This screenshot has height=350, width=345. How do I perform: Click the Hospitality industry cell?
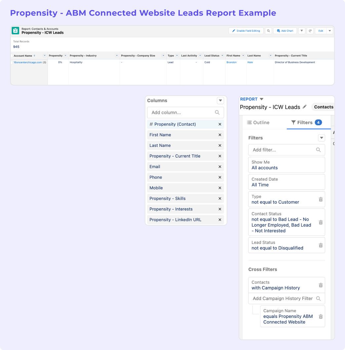pyautogui.click(x=76, y=62)
